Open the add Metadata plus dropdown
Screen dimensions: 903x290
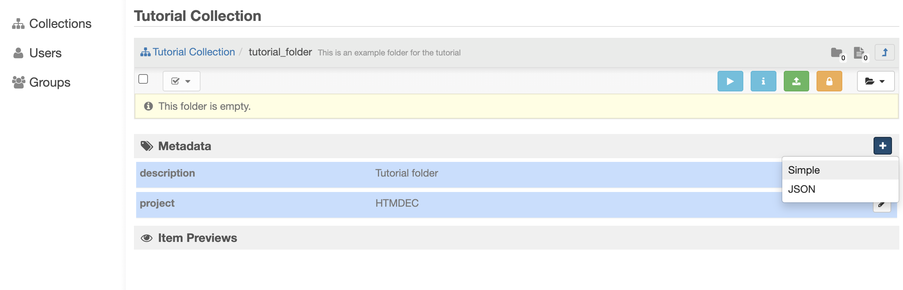click(x=882, y=145)
